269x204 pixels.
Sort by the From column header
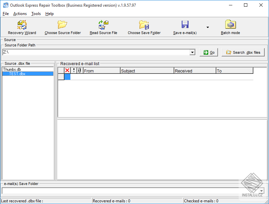101,71
